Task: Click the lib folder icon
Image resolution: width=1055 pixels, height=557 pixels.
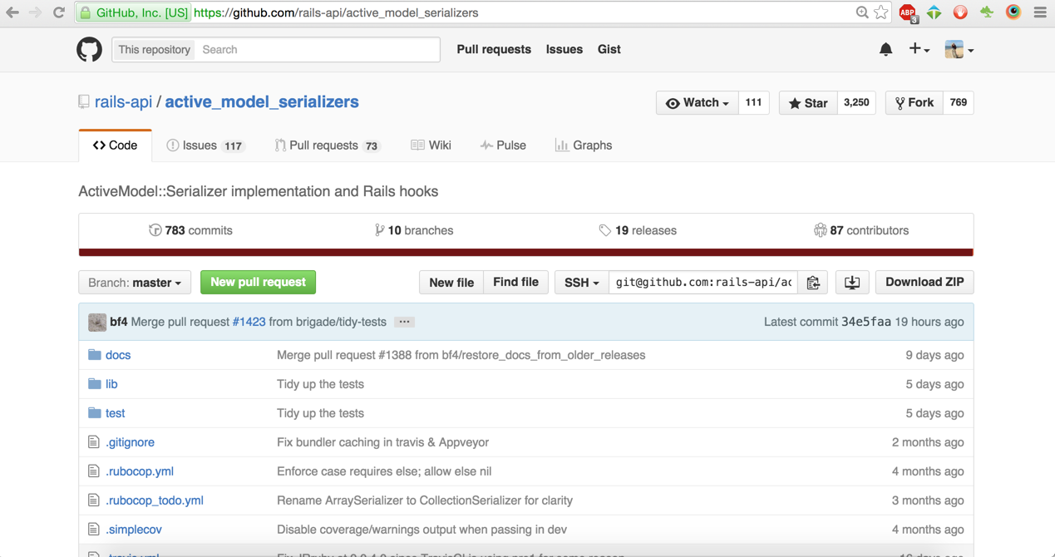Action: 95,384
